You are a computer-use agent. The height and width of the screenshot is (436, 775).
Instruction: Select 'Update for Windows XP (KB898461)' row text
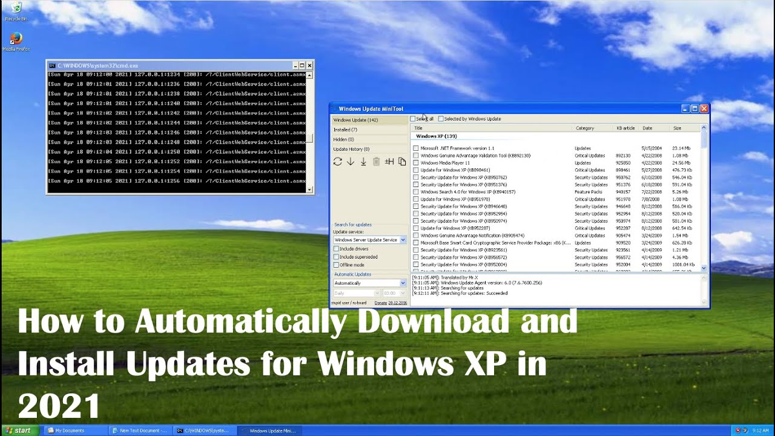(455, 170)
